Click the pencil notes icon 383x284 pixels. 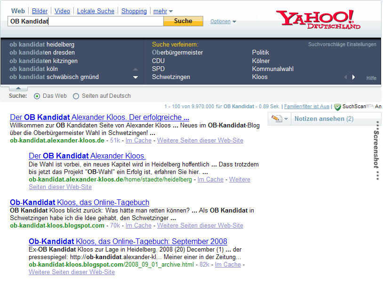[276, 118]
